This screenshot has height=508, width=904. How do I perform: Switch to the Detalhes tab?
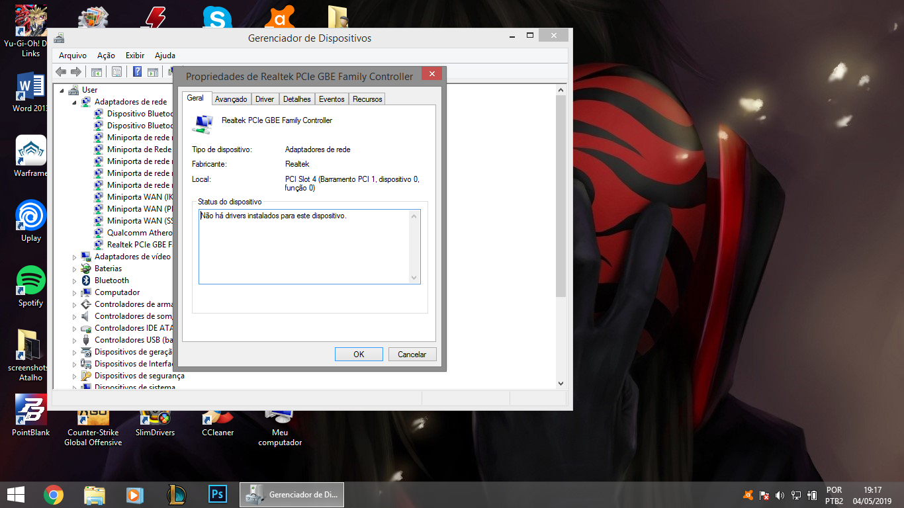[297, 99]
